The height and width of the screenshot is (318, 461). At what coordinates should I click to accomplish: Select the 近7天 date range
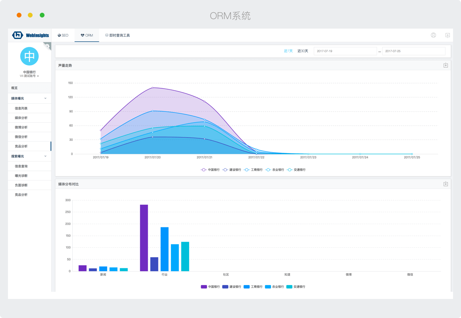(288, 51)
